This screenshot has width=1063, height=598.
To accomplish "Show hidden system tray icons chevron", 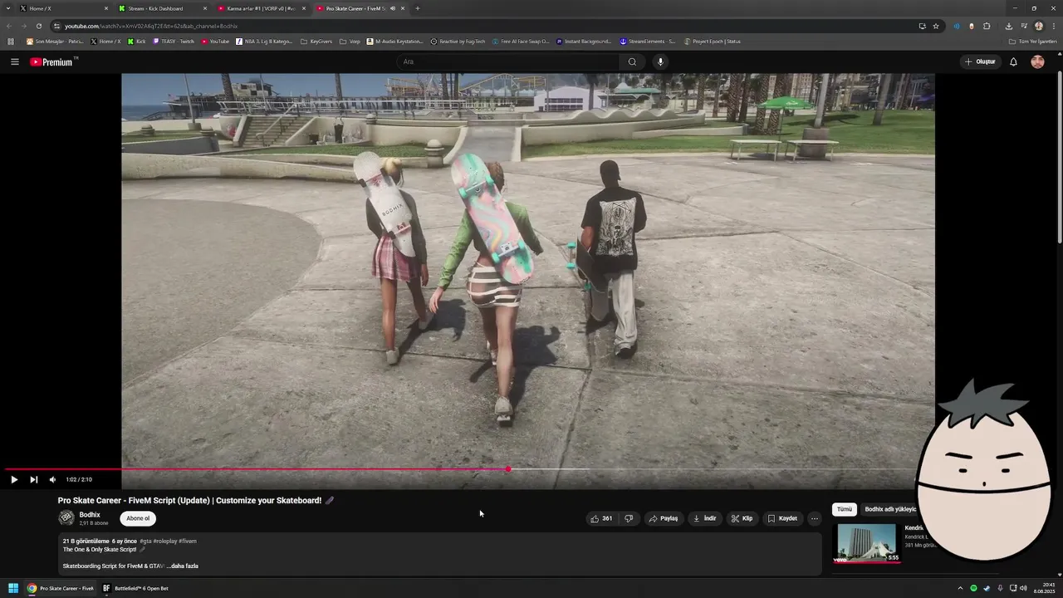I will click(x=960, y=588).
